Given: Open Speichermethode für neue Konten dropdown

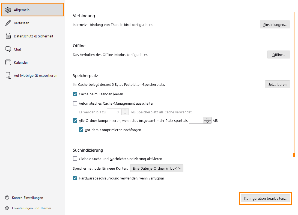Looking at the screenshot, I should 157,168.
